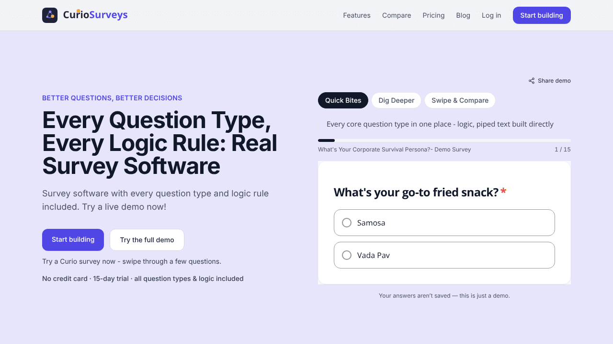
Task: Click the Vada Pav answer label
Action: click(x=374, y=255)
